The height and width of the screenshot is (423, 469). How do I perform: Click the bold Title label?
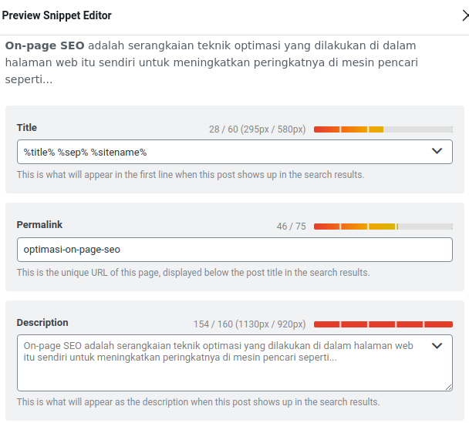click(x=27, y=128)
